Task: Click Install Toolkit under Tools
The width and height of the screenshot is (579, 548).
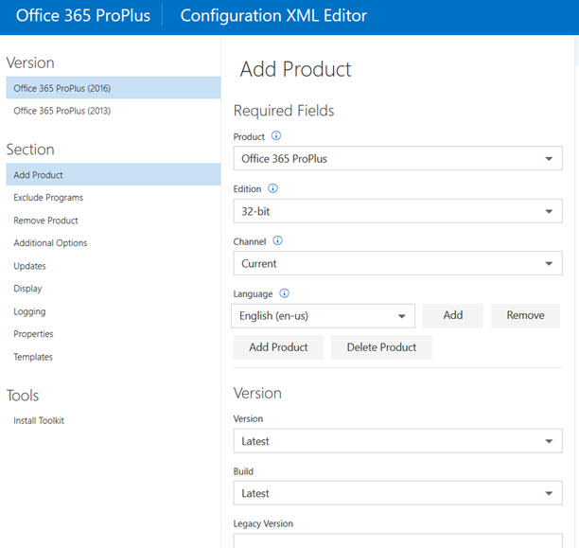Action: pos(114,420)
